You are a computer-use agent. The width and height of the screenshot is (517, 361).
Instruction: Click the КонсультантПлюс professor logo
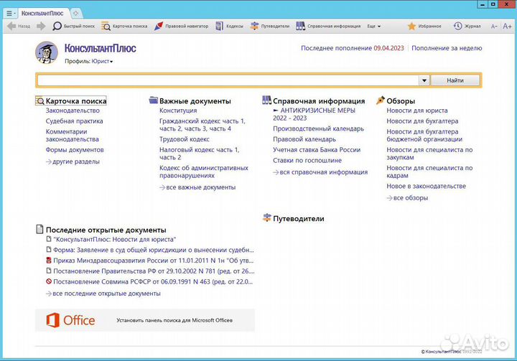pyautogui.click(x=47, y=52)
